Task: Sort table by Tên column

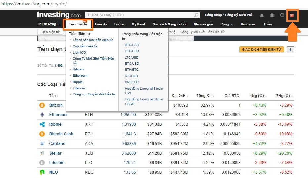Action: pos(54,96)
